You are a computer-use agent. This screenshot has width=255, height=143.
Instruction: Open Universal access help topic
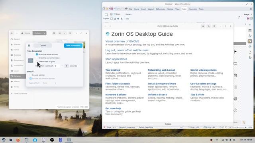pyautogui.click(x=157, y=95)
